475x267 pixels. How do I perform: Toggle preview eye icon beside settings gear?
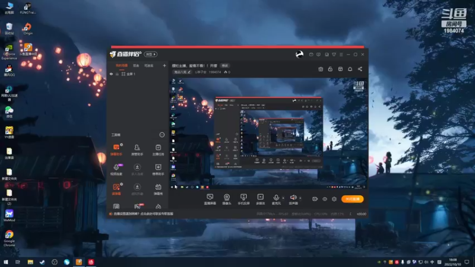click(x=324, y=199)
